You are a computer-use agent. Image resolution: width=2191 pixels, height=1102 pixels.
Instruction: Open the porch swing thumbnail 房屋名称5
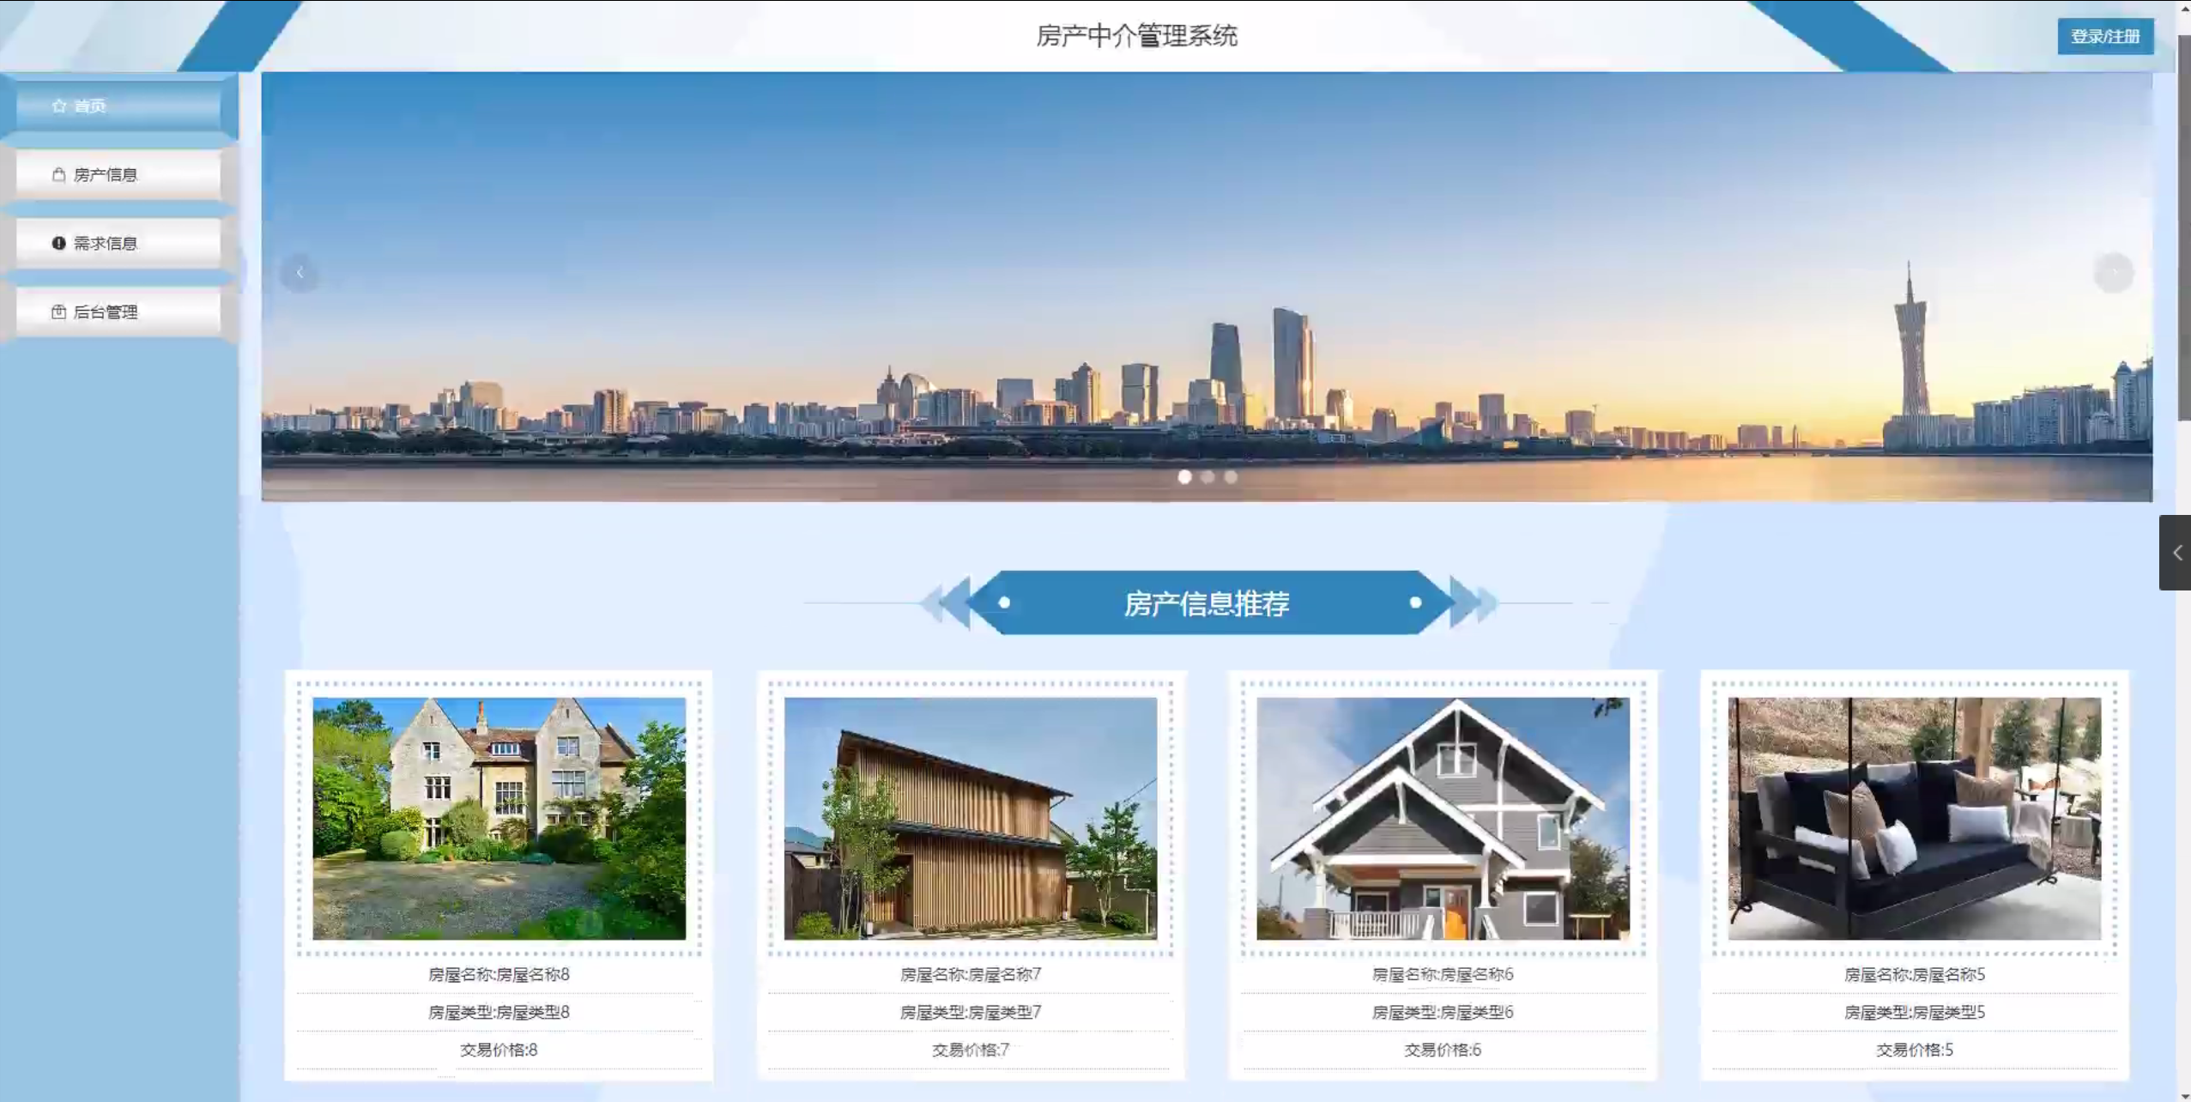pyautogui.click(x=1914, y=817)
